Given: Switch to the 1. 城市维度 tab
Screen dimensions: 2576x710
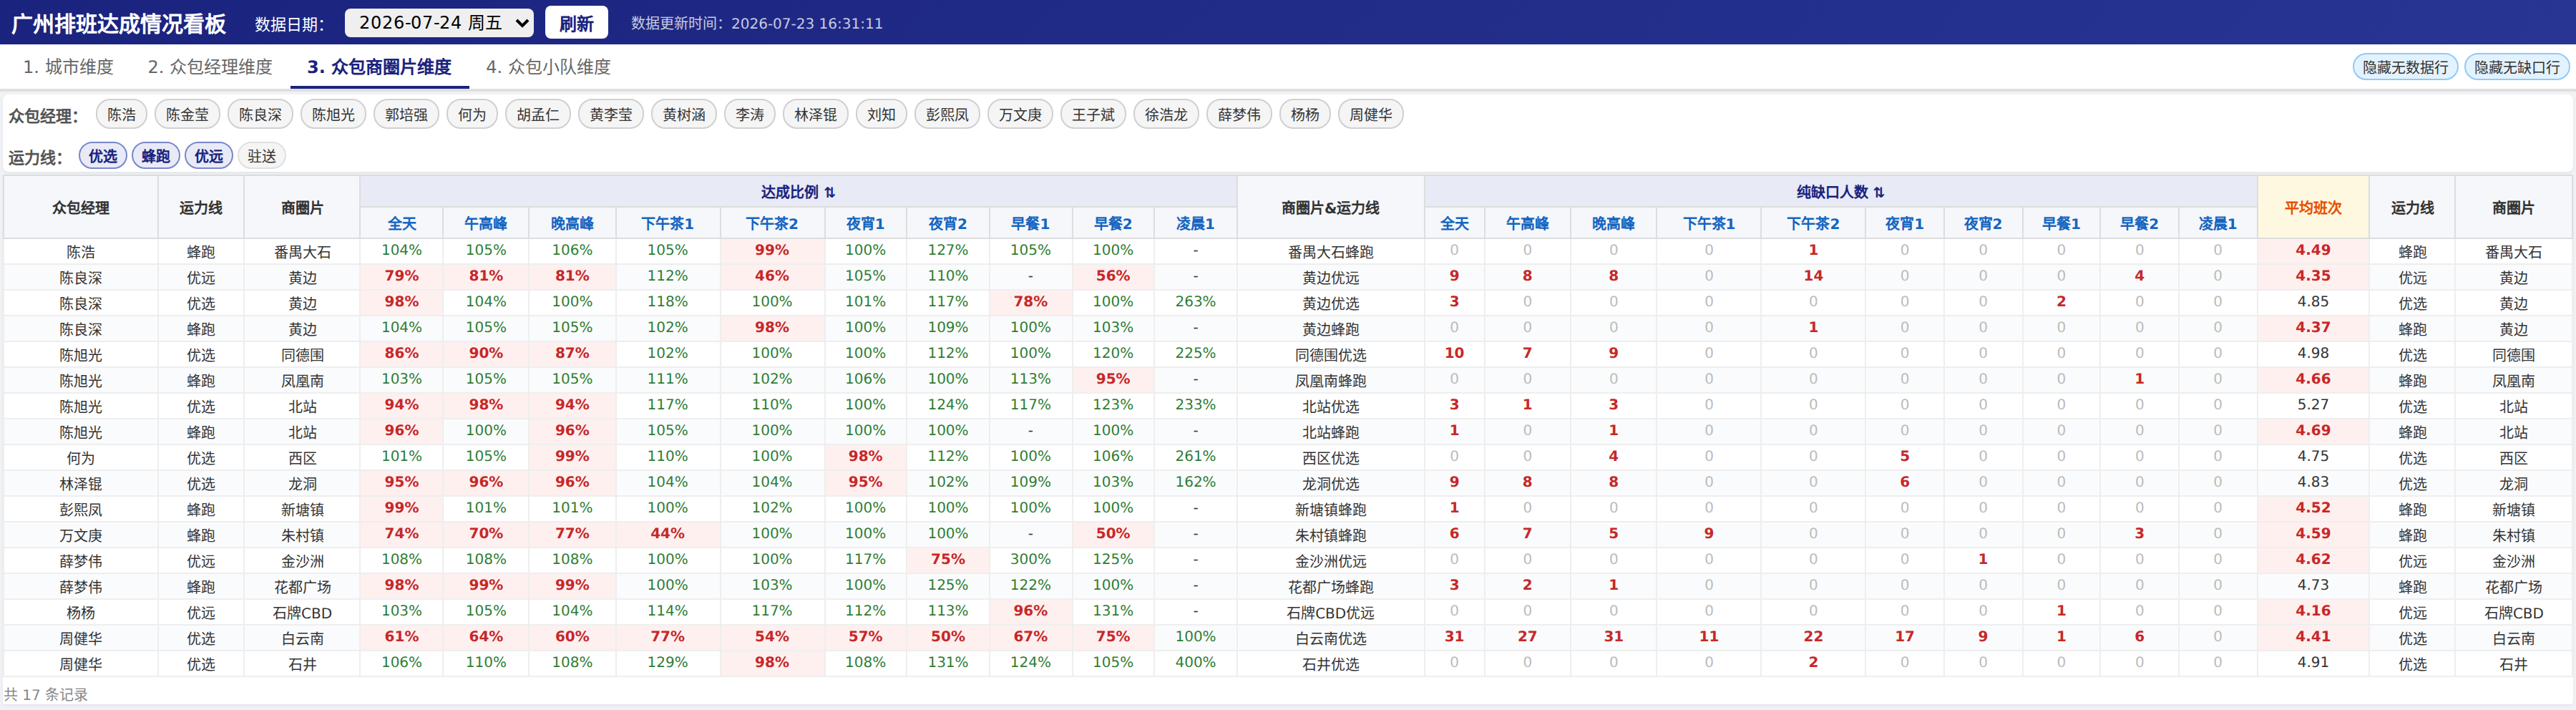Looking at the screenshot, I should (68, 67).
